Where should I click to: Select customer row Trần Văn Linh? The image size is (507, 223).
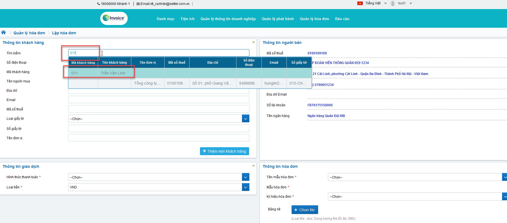click(113, 73)
